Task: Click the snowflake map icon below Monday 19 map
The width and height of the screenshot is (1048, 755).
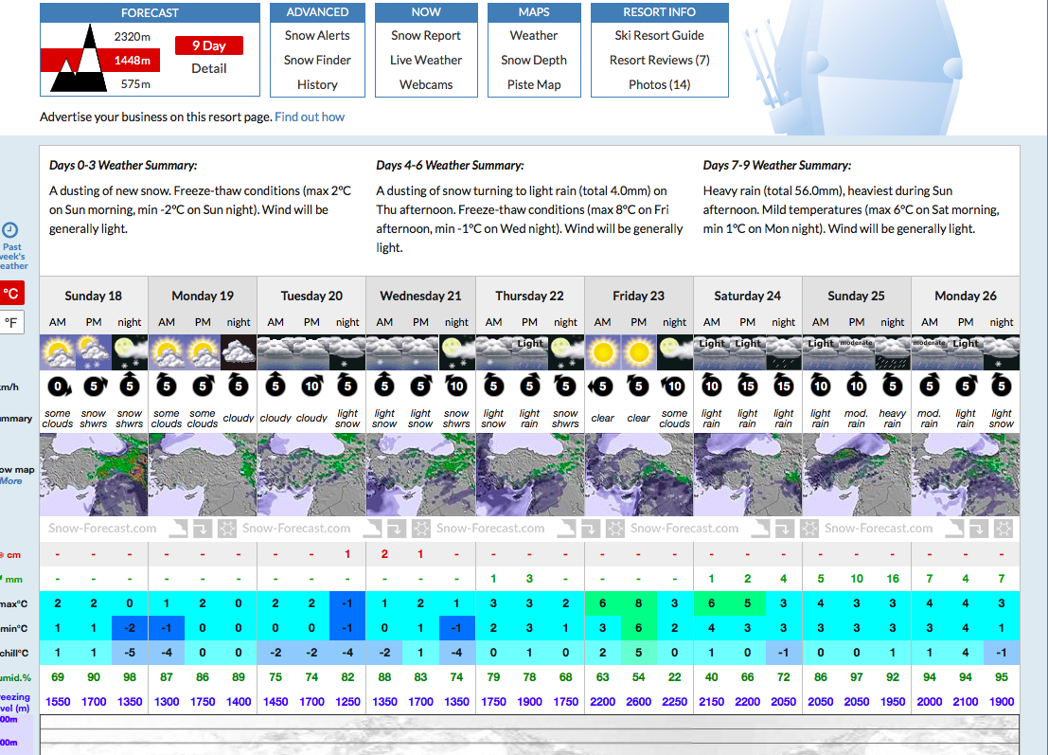Action: point(226,529)
